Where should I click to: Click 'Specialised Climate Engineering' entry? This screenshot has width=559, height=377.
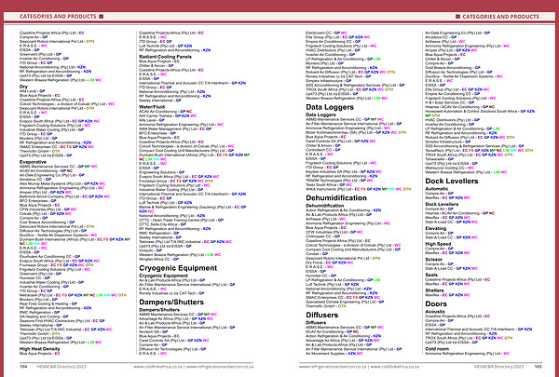click(x=345, y=302)
